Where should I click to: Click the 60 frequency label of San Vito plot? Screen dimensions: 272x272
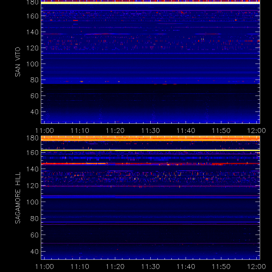tap(34, 96)
